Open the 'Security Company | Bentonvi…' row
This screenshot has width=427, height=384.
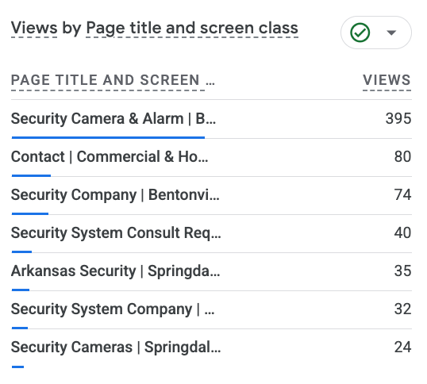tap(211, 195)
